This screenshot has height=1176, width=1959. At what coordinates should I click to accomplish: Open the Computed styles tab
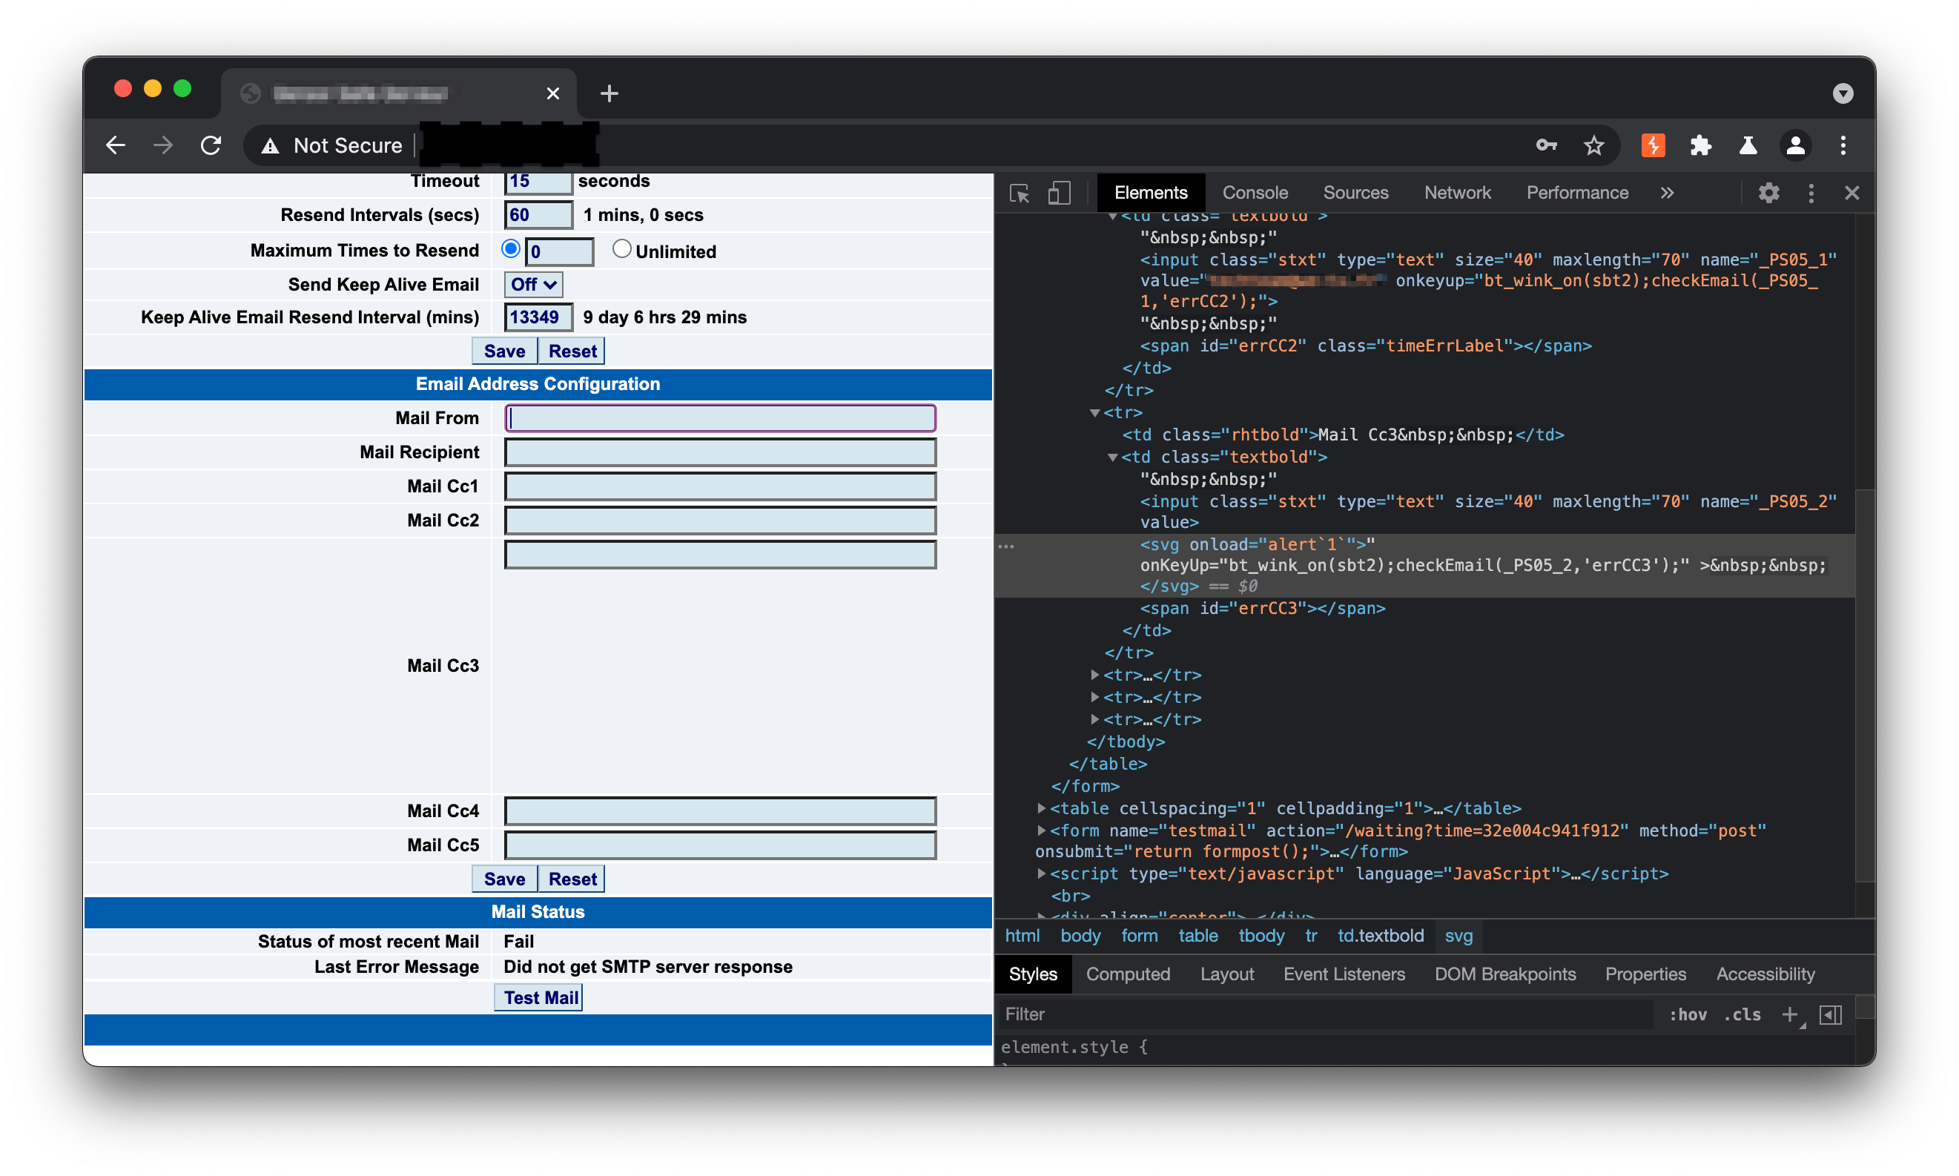[1127, 974]
